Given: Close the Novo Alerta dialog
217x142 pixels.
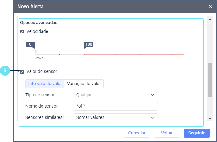Looking at the screenshot, I should (x=211, y=7).
